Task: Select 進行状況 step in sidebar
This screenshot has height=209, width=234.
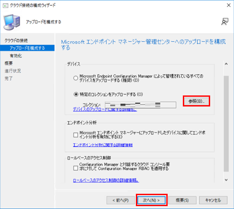Action: [x=13, y=71]
